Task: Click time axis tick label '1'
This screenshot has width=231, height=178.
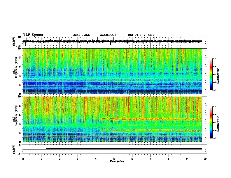Action: coord(41,159)
